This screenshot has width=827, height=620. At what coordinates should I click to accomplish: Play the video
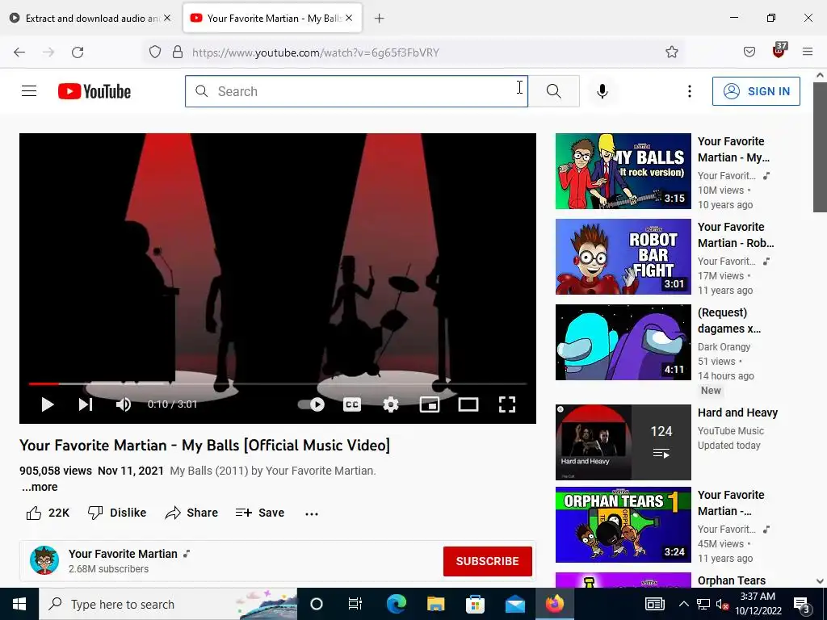click(x=48, y=404)
